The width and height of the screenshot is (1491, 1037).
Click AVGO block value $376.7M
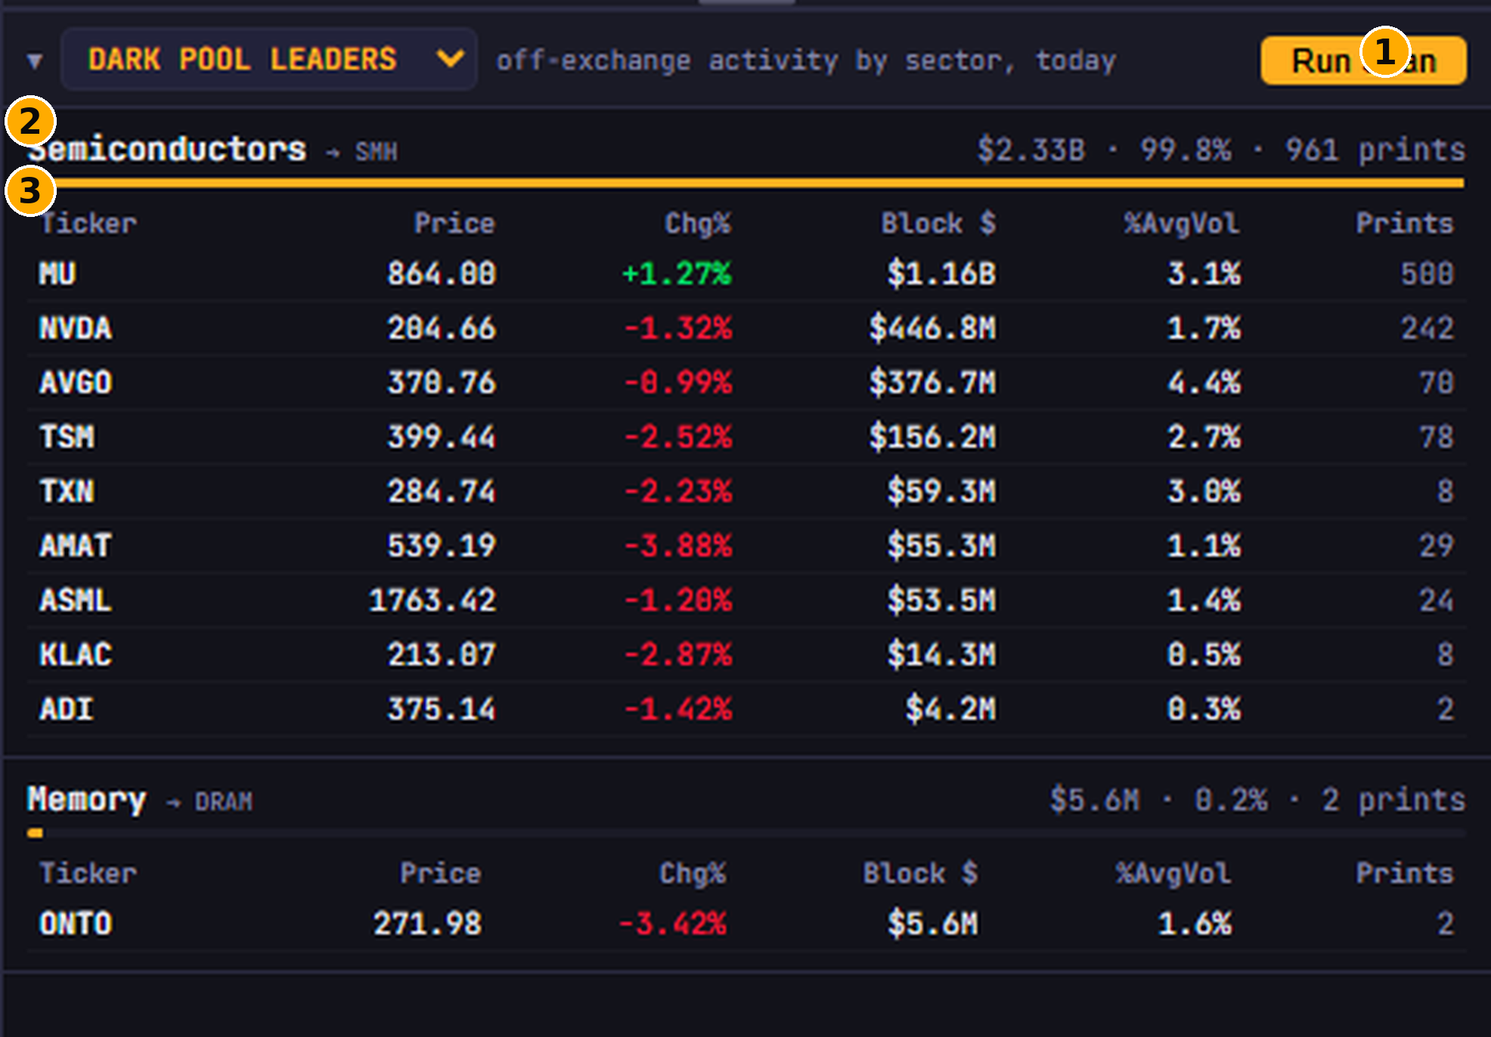click(932, 382)
